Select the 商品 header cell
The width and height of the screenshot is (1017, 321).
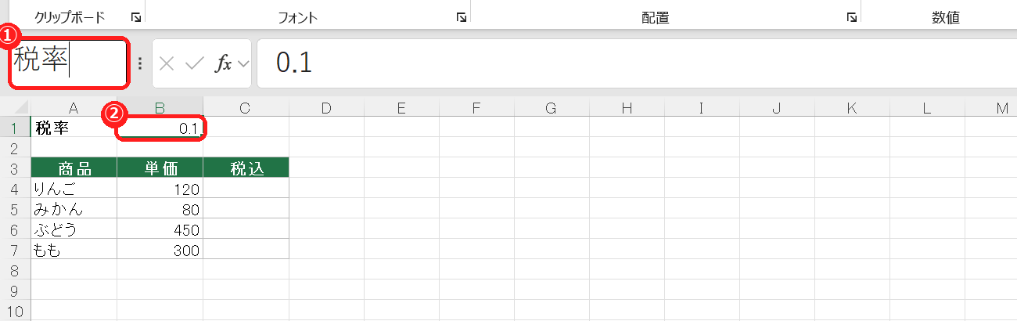74,168
